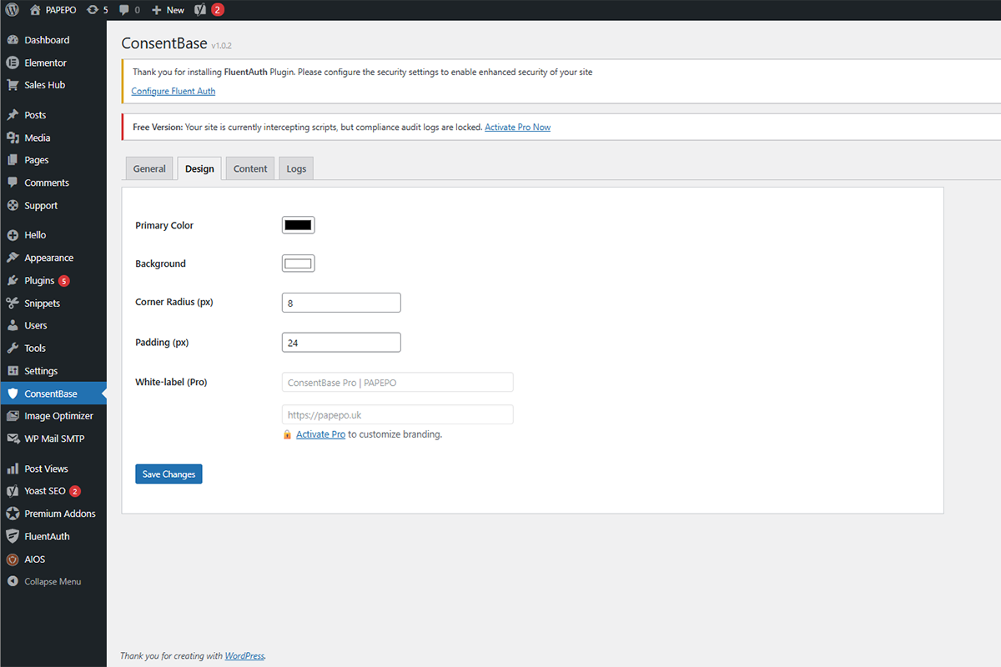Open the +New menu in the admin bar
Image resolution: width=1001 pixels, height=667 pixels.
[x=167, y=9]
